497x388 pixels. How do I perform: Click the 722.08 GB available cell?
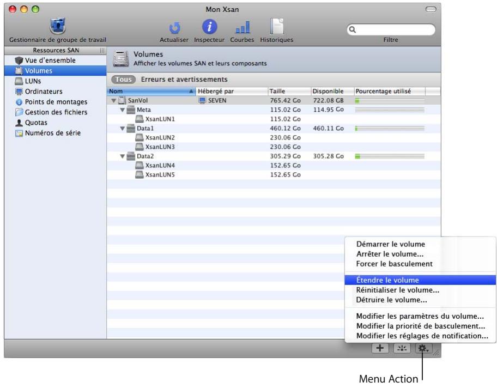[329, 100]
